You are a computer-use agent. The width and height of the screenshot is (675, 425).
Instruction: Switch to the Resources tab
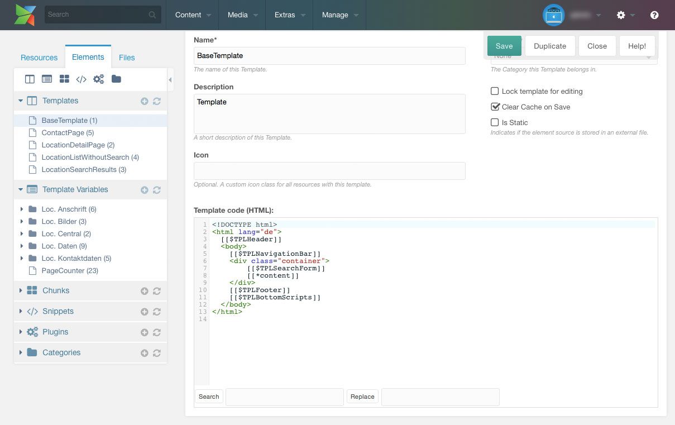(x=39, y=58)
